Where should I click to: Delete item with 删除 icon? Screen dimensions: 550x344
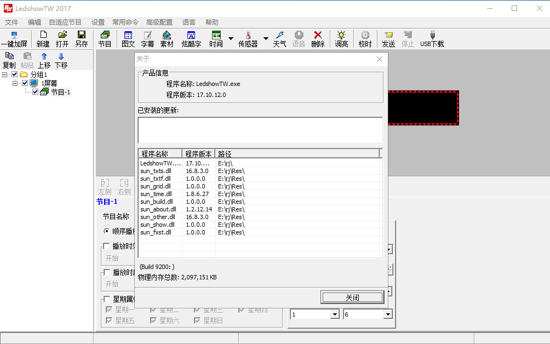[318, 39]
